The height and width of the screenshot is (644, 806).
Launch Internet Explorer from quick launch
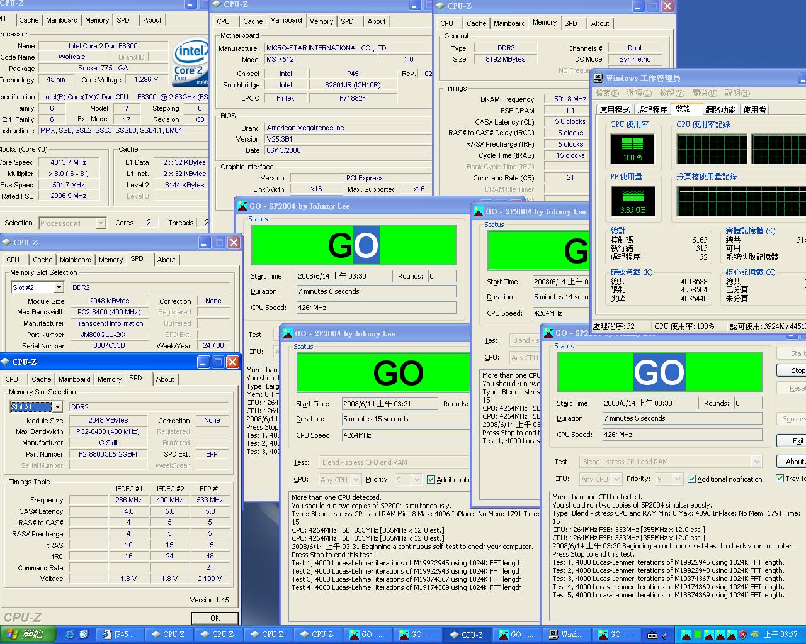[69, 634]
